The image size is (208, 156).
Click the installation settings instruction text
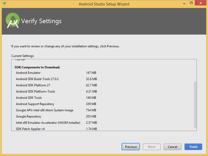pyautogui.click(x=65, y=46)
